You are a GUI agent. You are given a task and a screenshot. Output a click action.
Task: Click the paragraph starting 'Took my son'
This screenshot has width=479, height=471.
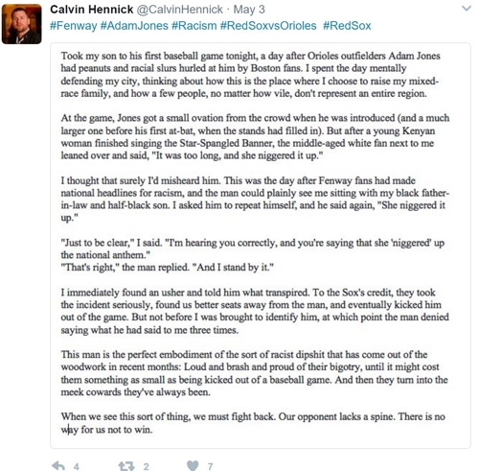[251, 75]
